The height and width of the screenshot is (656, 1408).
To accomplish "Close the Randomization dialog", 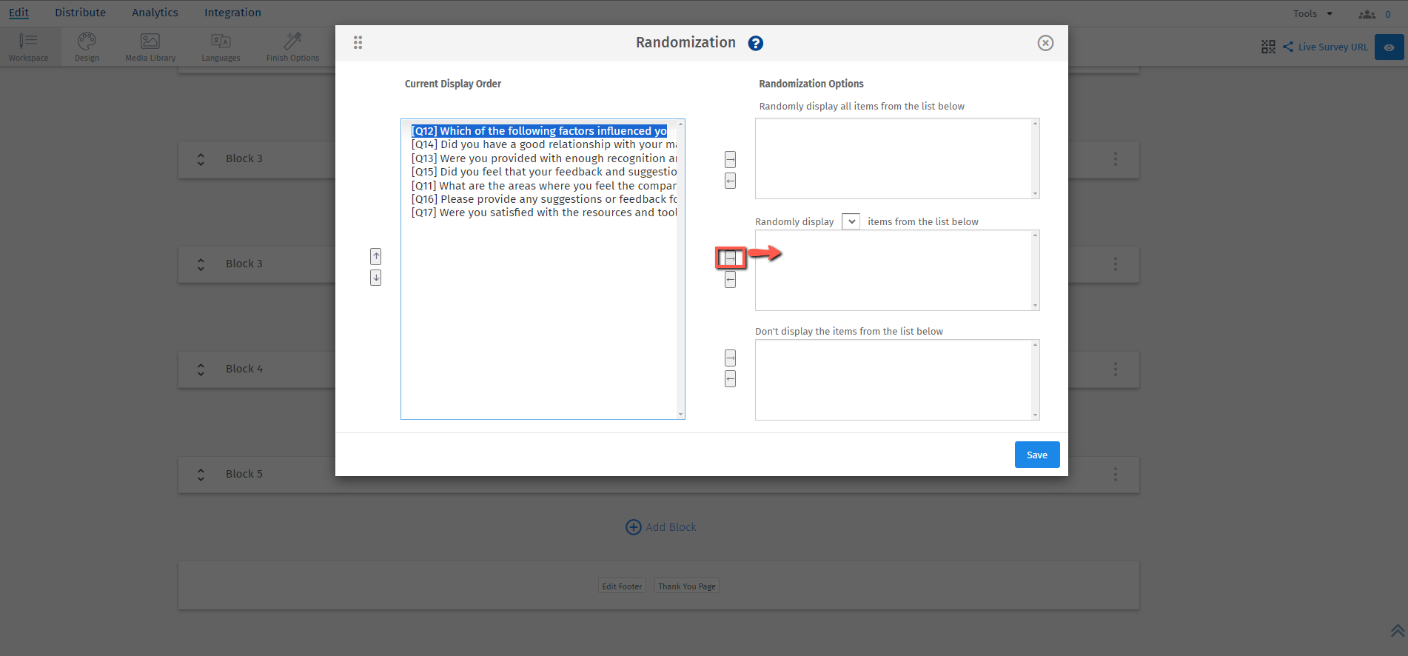I will 1045,43.
